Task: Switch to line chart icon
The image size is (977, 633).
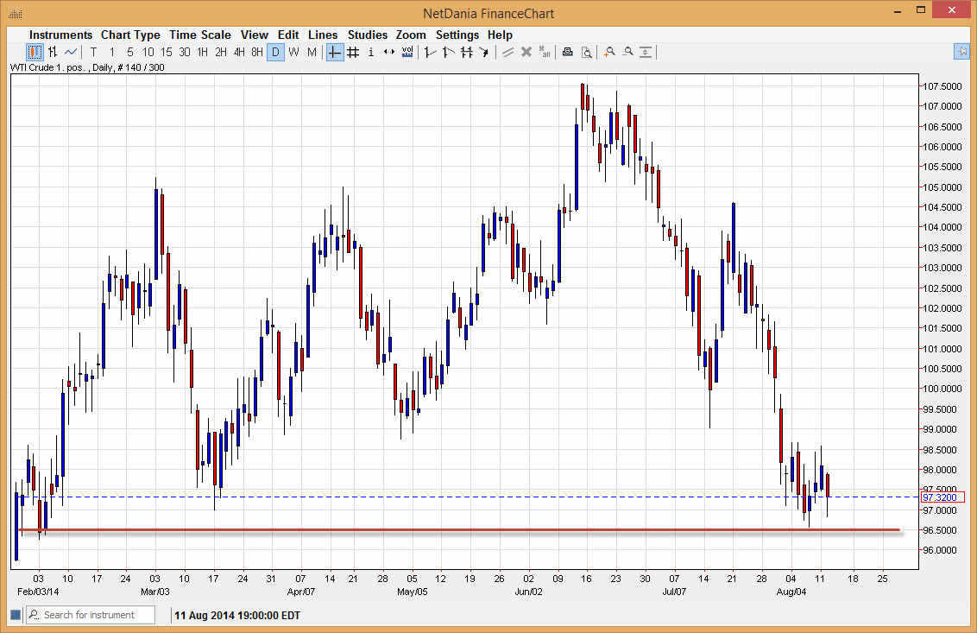Action: [x=71, y=52]
